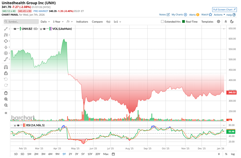This screenshot has width=241, height=158.
Task: Open the Indicators menu
Action: click(82, 22)
